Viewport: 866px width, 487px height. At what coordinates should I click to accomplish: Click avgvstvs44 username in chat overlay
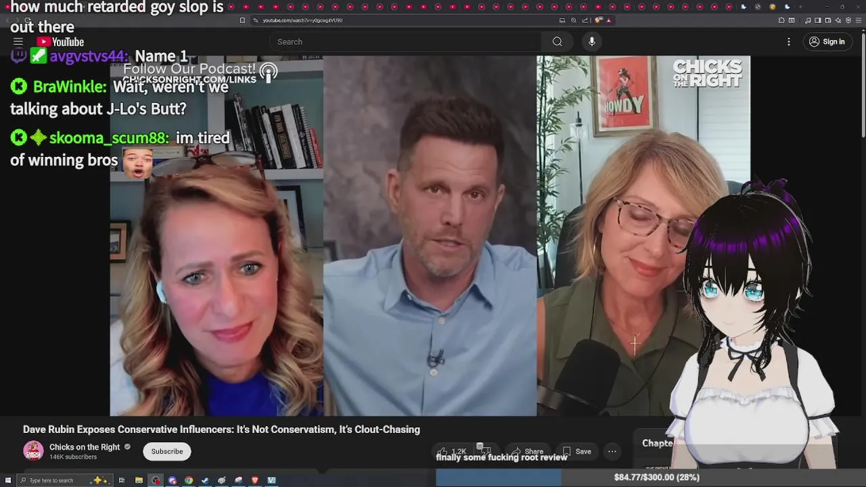coord(89,56)
